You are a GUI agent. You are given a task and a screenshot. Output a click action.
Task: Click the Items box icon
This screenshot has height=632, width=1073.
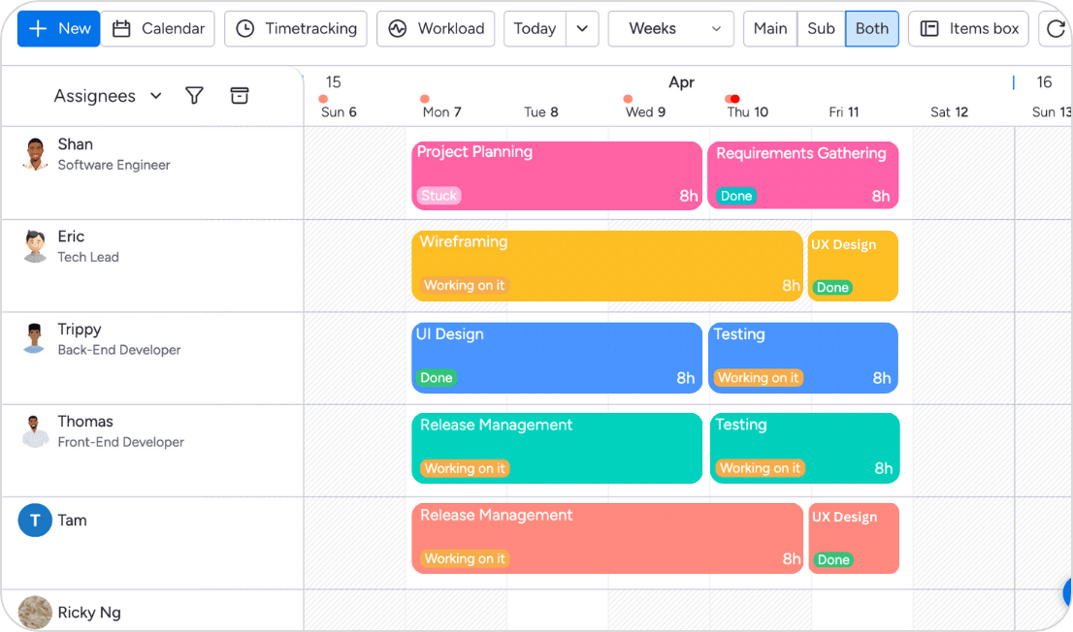(967, 28)
